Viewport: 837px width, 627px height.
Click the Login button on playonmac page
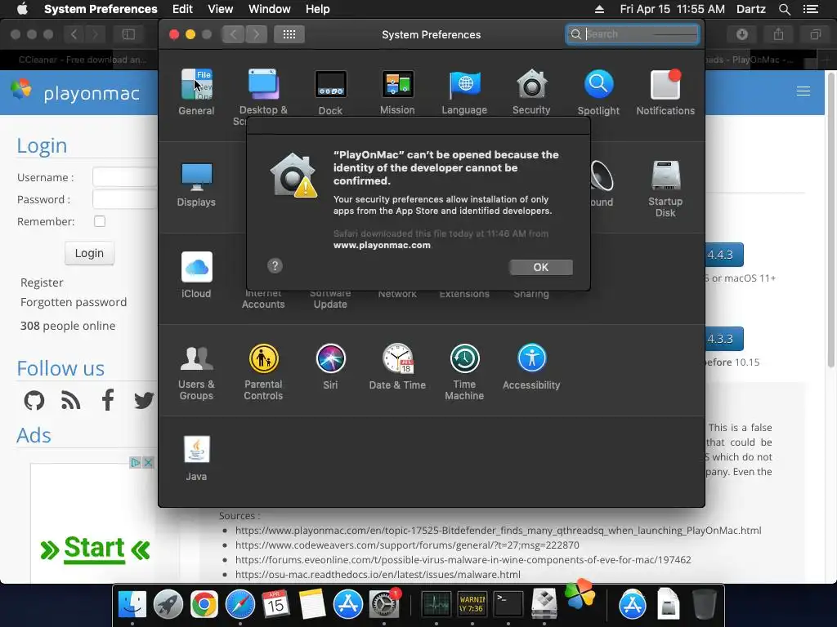(89, 253)
